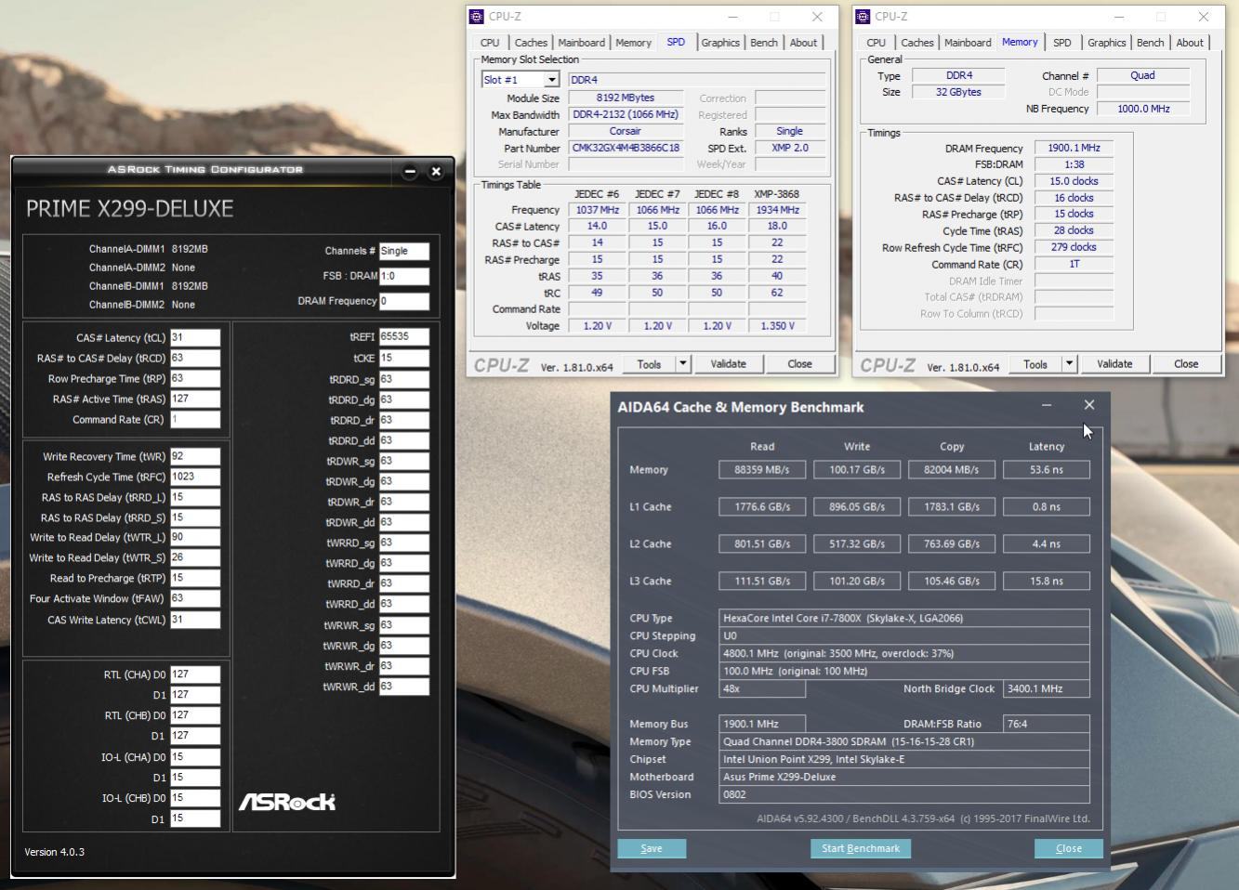The height and width of the screenshot is (890, 1239).
Task: Click Validate in CPU-Z SPD window
Action: pos(728,364)
